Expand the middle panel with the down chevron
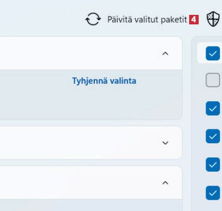 pos(165,143)
